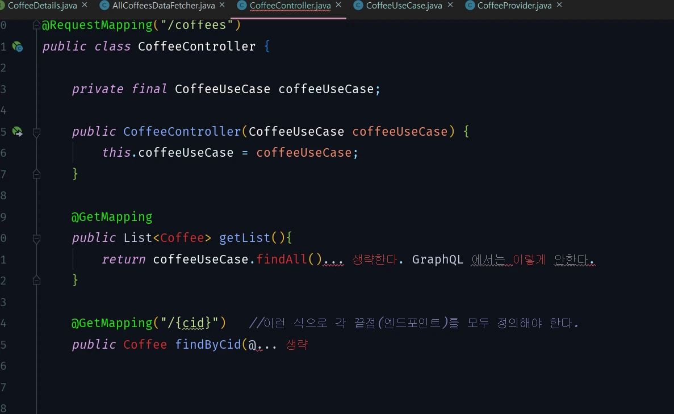Close the CoffeeDetails.java tab
This screenshot has height=414, width=674.
85,5
